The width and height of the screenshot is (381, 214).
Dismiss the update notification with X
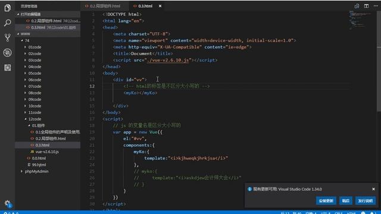373,189
